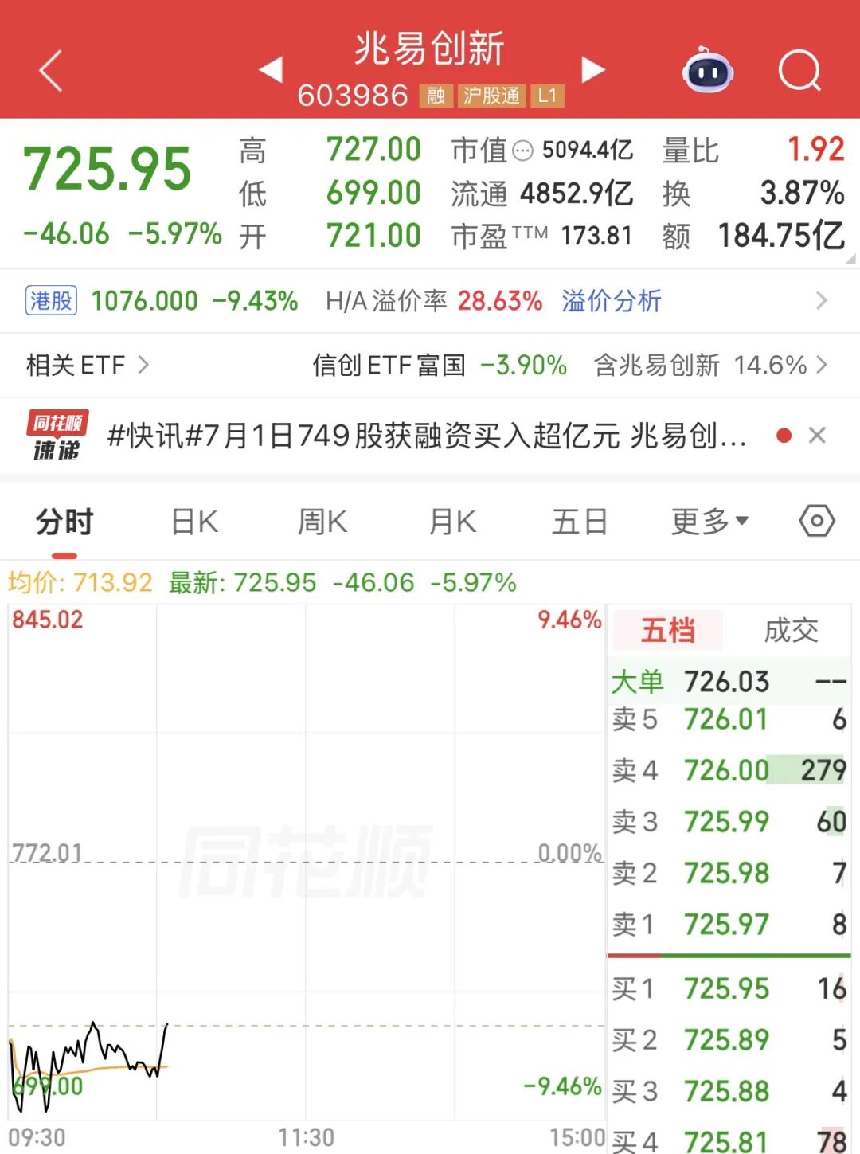
Task: Tap the buy/sell ratio bar under 卖1
Action: (x=729, y=955)
